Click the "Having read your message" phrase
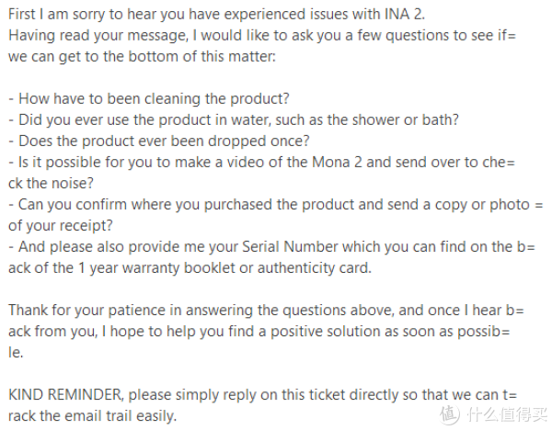 pyautogui.click(x=94, y=34)
